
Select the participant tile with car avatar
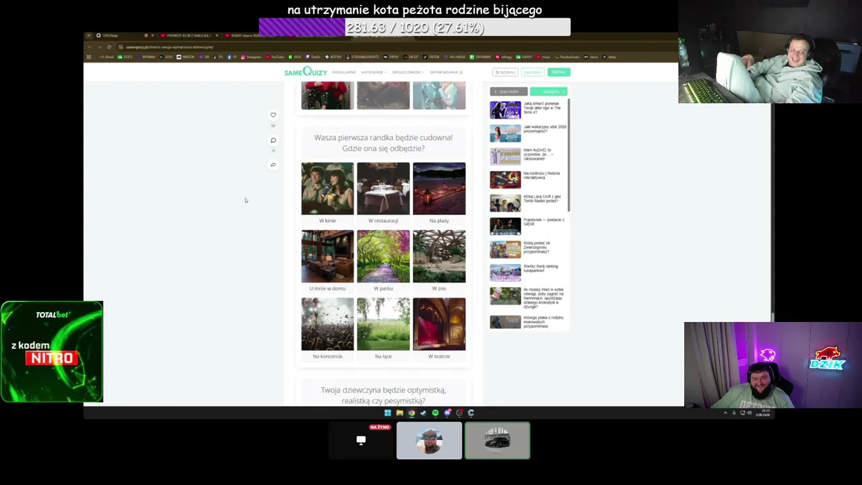pyautogui.click(x=497, y=441)
